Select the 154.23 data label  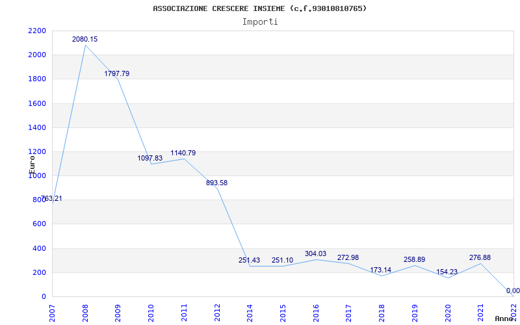click(447, 272)
